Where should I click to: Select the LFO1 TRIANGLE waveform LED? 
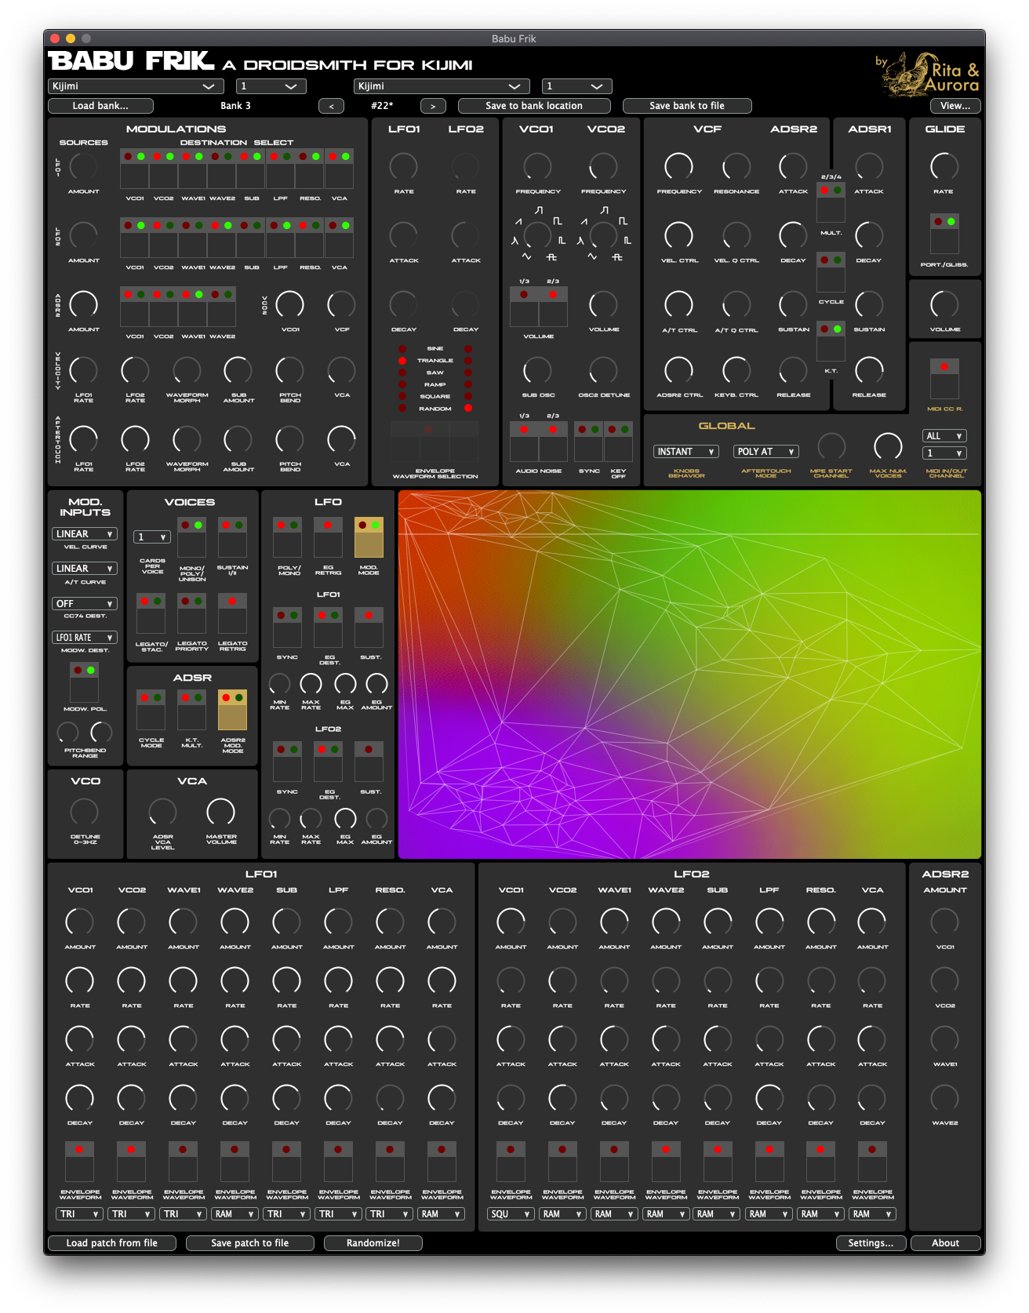pos(402,361)
